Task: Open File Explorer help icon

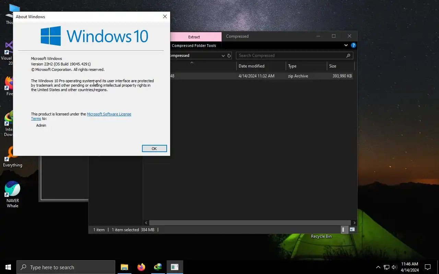Action: (x=353, y=45)
